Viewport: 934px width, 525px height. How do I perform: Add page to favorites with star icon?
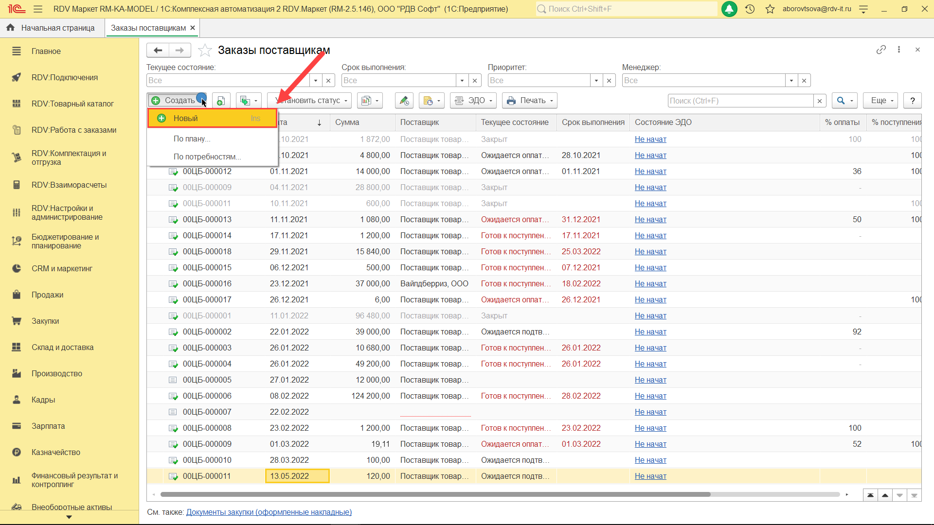pos(205,50)
